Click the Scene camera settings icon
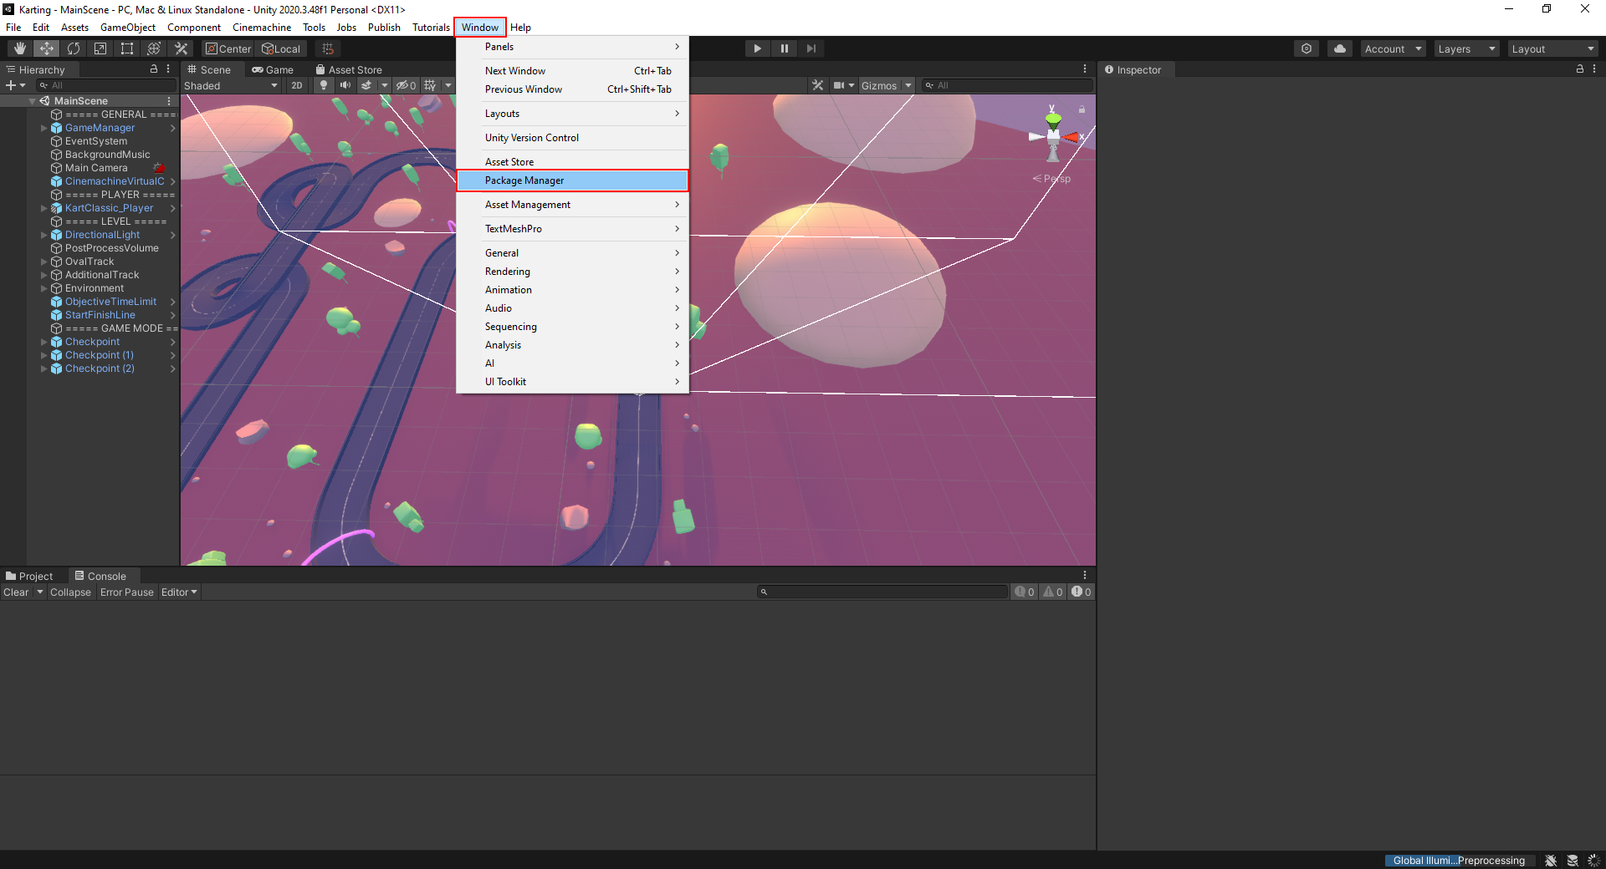 [x=844, y=85]
